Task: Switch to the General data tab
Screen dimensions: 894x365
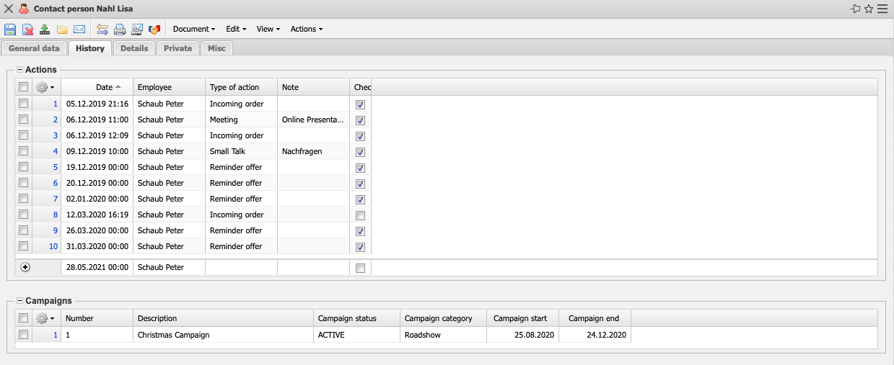Action: tap(34, 48)
